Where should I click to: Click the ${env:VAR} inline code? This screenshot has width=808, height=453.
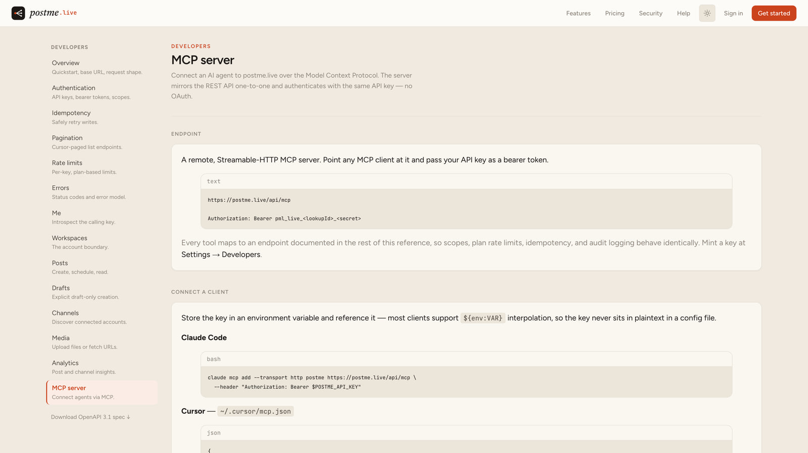click(x=483, y=318)
